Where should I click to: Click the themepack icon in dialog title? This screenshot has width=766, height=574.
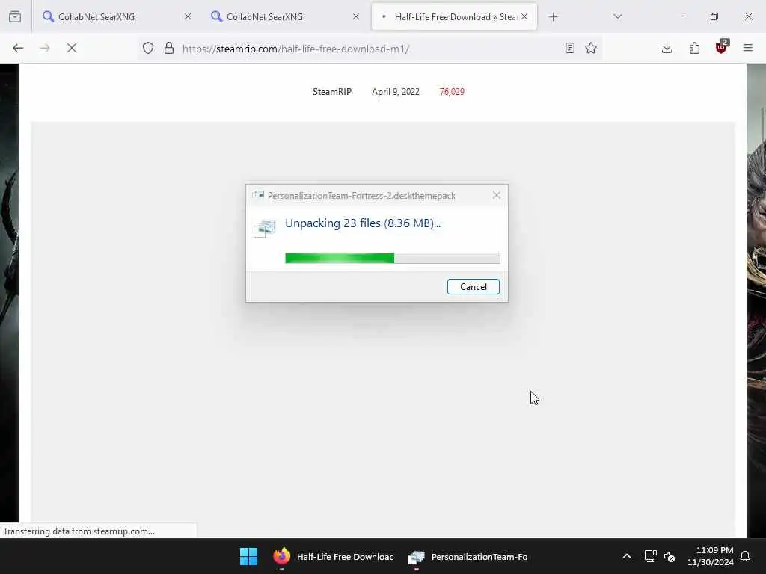tap(258, 195)
